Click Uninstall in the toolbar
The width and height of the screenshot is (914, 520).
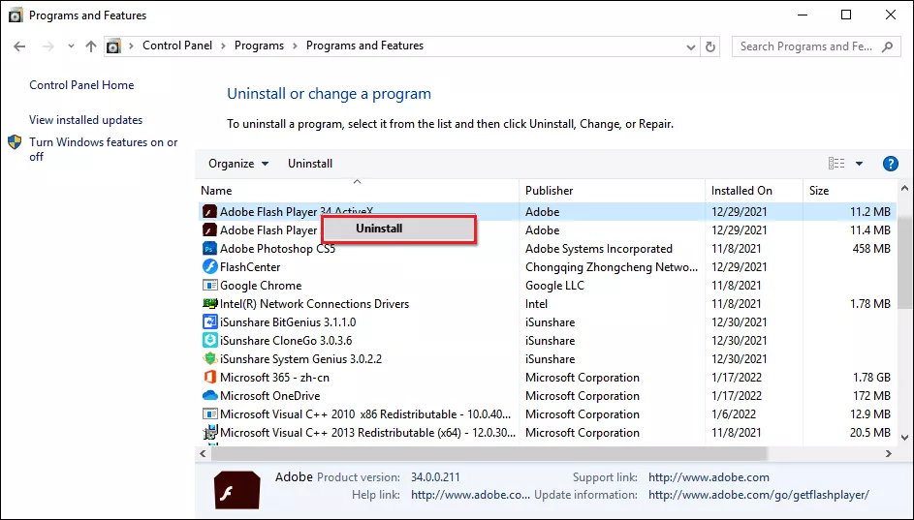pyautogui.click(x=310, y=164)
